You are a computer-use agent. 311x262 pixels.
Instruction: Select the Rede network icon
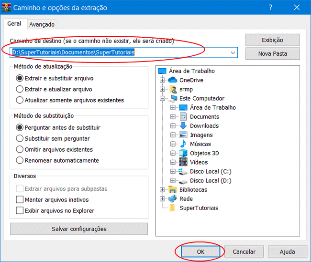click(x=173, y=199)
